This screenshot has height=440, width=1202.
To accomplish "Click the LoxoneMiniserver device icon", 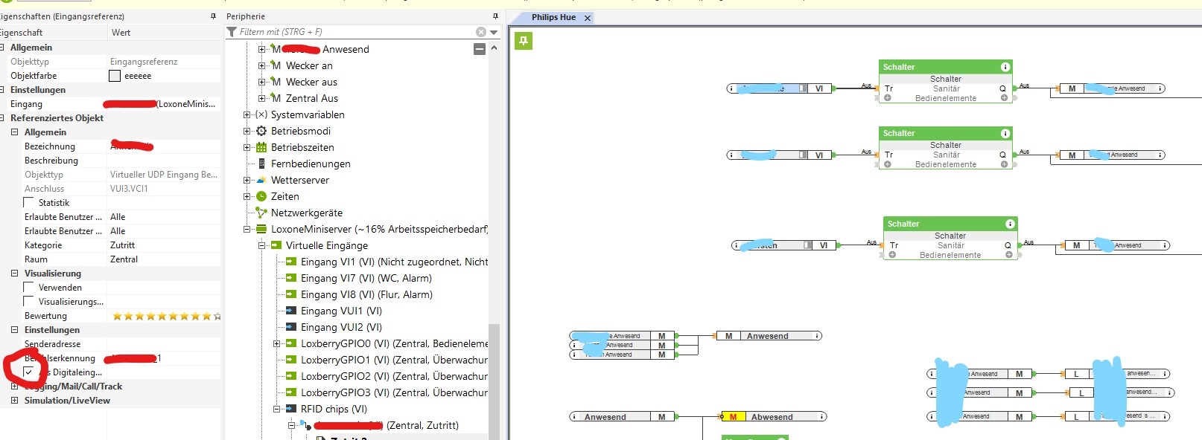I will click(x=261, y=229).
